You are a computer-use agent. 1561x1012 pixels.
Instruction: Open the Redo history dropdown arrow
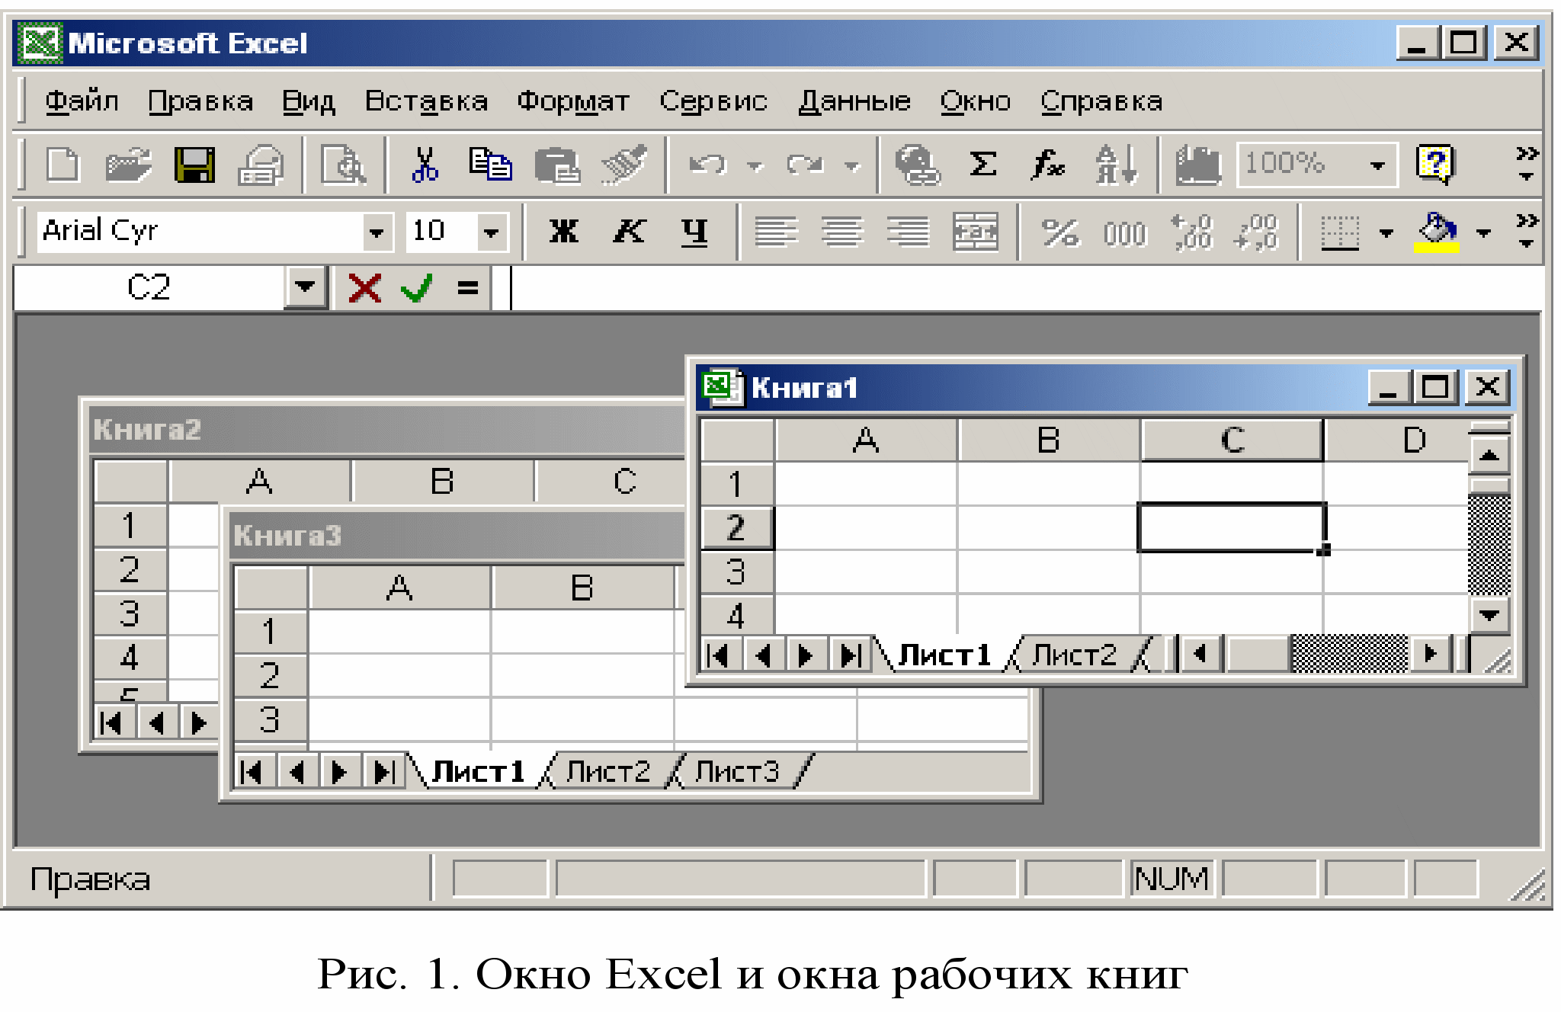coord(853,165)
